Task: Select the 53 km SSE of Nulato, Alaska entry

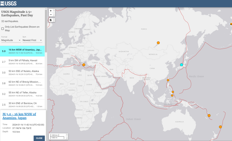Action: 22,72
